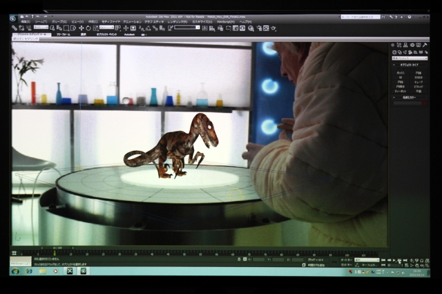
Task: Open the Utilities hammer panel tab
Action: [x=425, y=45]
